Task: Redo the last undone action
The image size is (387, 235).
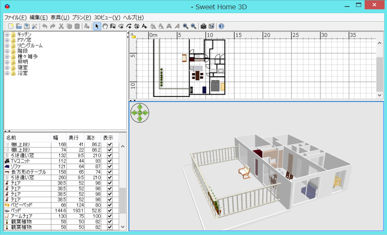Action: 53,26
